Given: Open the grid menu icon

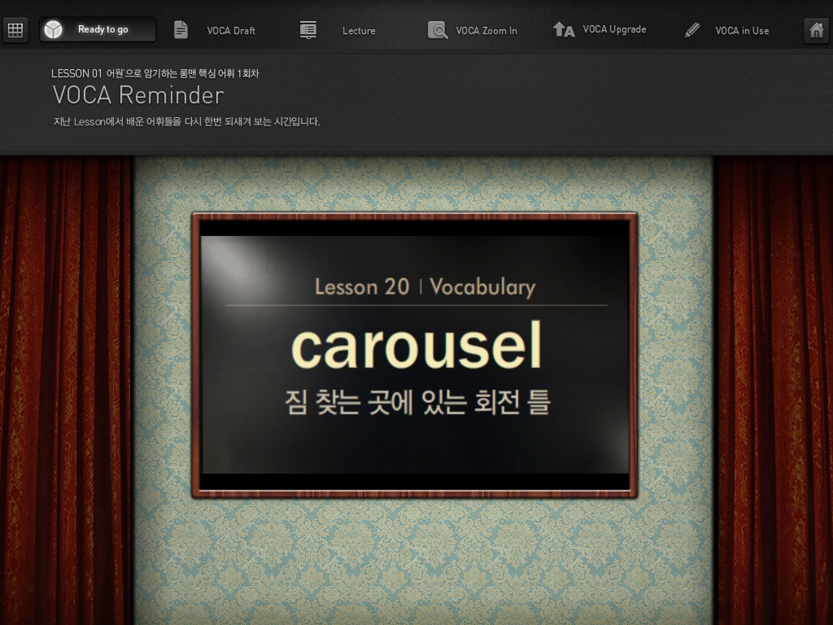Looking at the screenshot, I should pos(16,30).
